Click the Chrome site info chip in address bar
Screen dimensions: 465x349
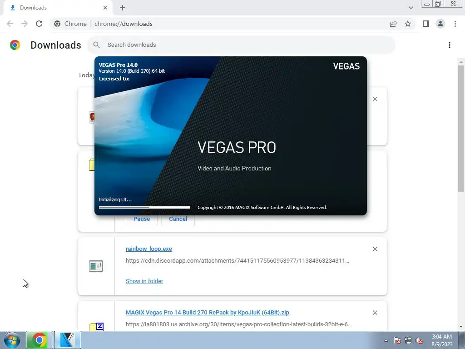click(x=70, y=24)
